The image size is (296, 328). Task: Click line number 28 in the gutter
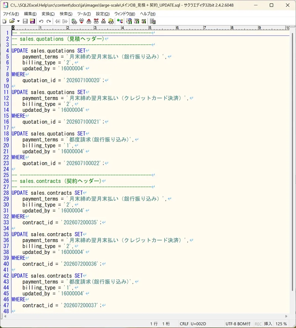pos(6,193)
